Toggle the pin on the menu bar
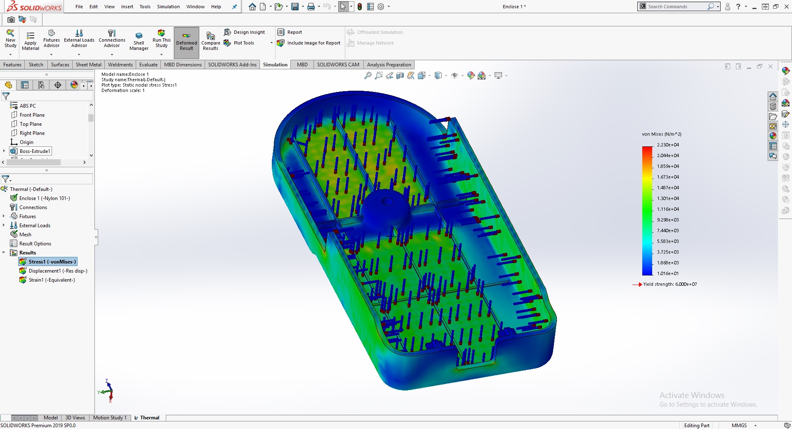792x433 pixels. point(235,7)
